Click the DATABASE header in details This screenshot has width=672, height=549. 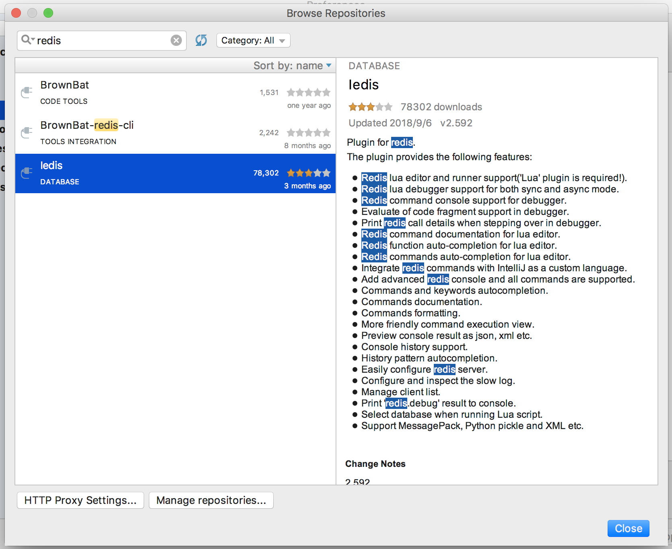(374, 66)
